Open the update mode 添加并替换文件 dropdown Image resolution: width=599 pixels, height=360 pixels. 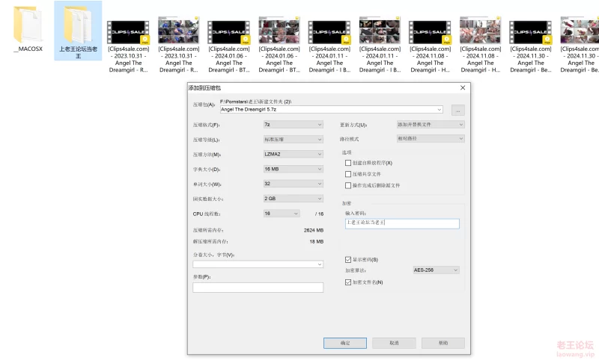[431, 125]
